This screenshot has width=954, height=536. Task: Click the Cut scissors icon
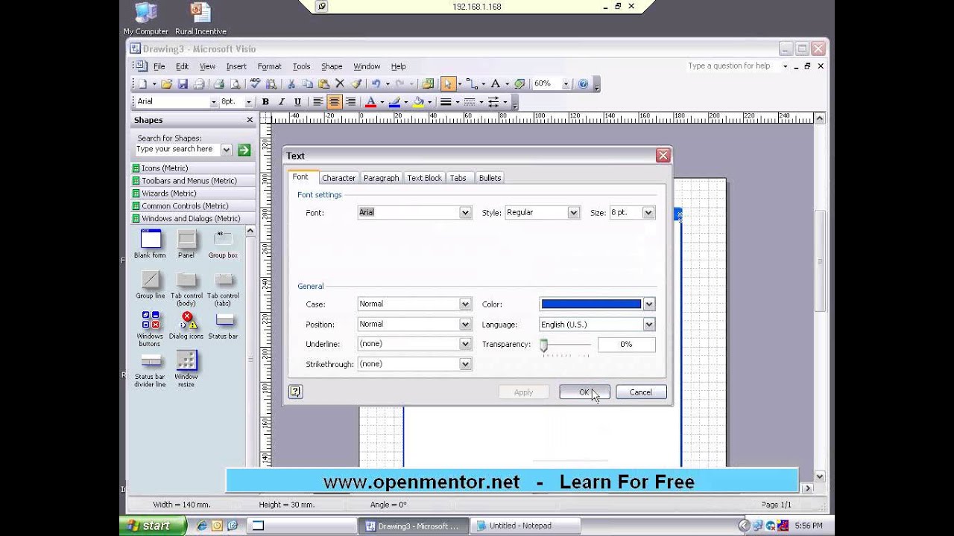[291, 84]
